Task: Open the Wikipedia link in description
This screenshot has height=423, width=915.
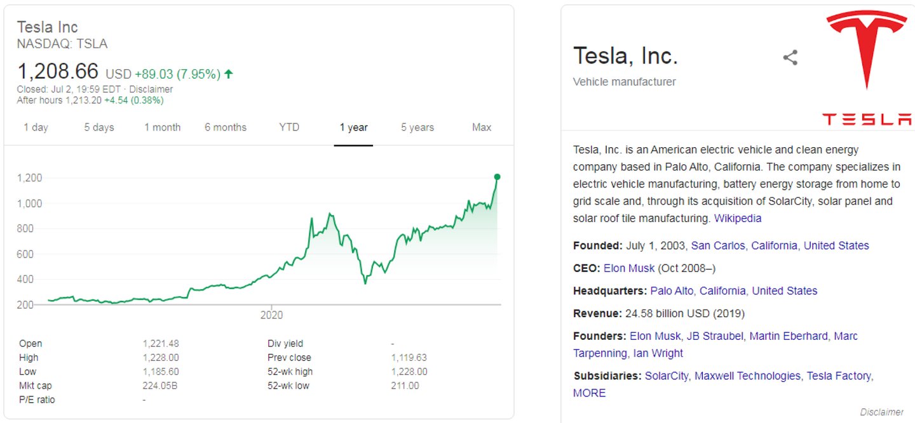Action: pyautogui.click(x=738, y=218)
